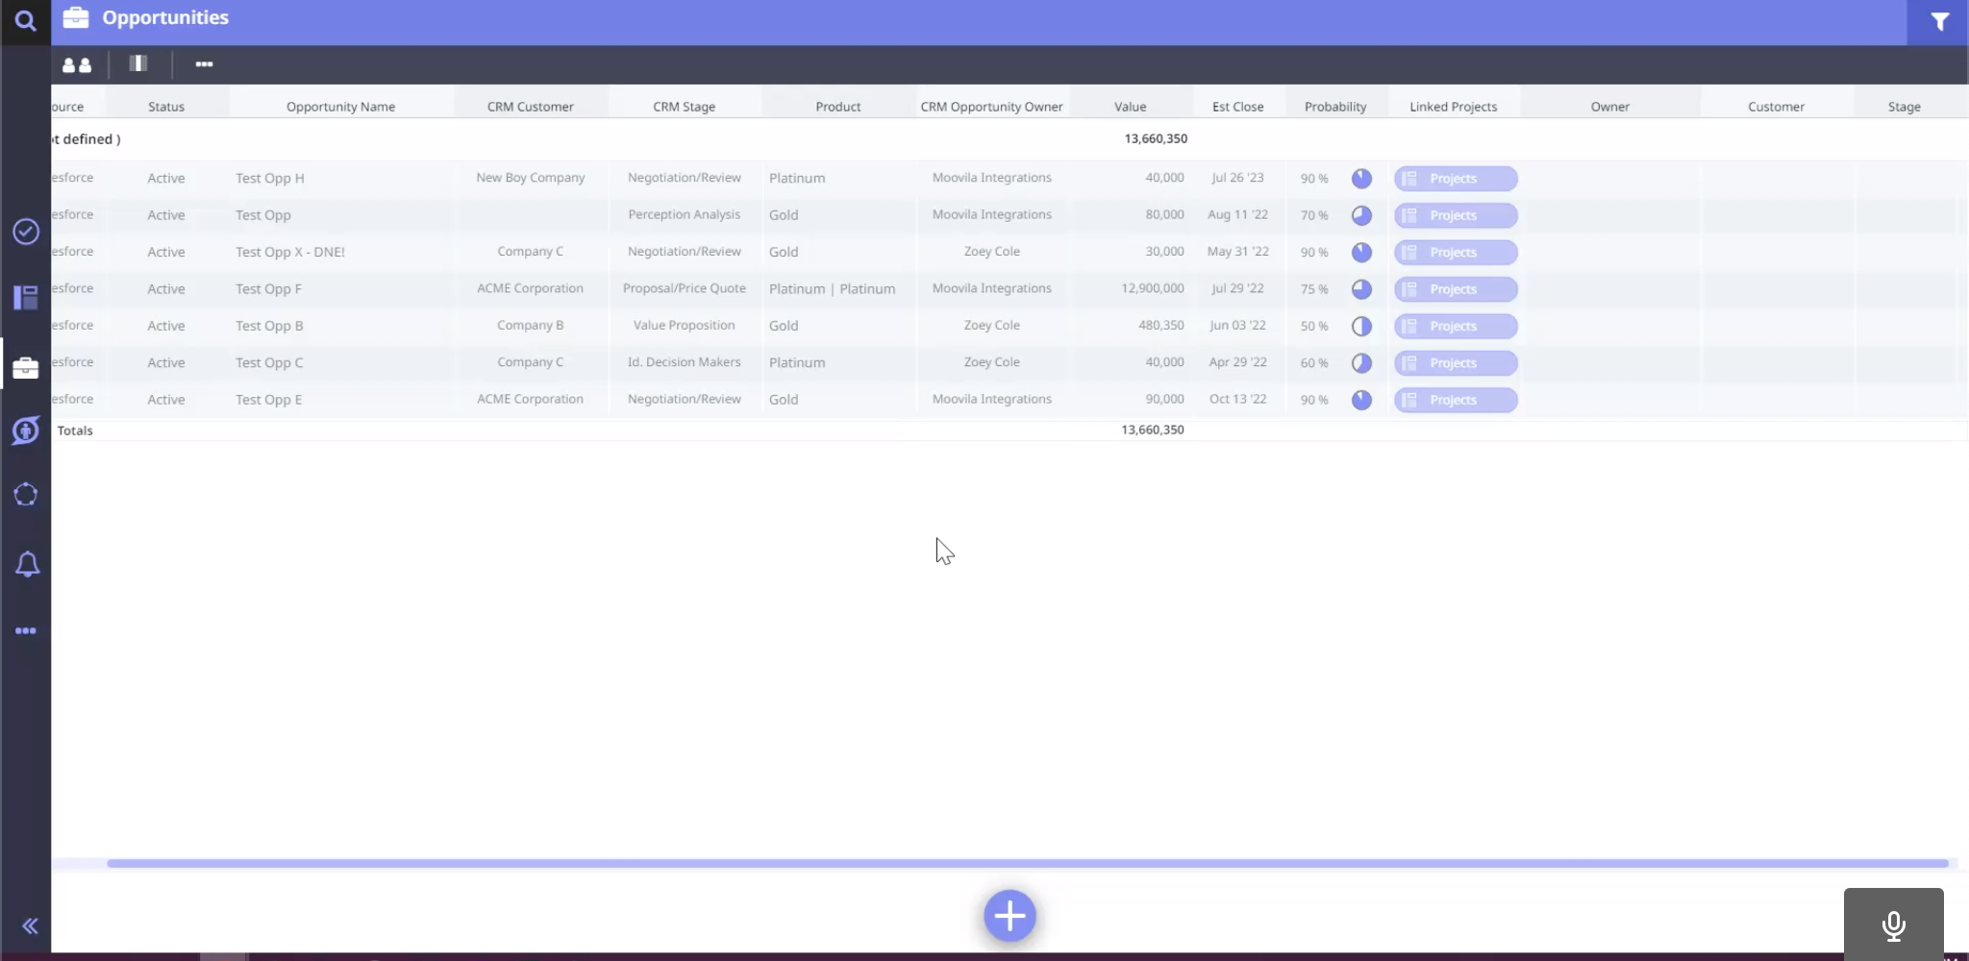The height and width of the screenshot is (961, 1969).
Task: Click the search magnifier icon
Action: (26, 21)
